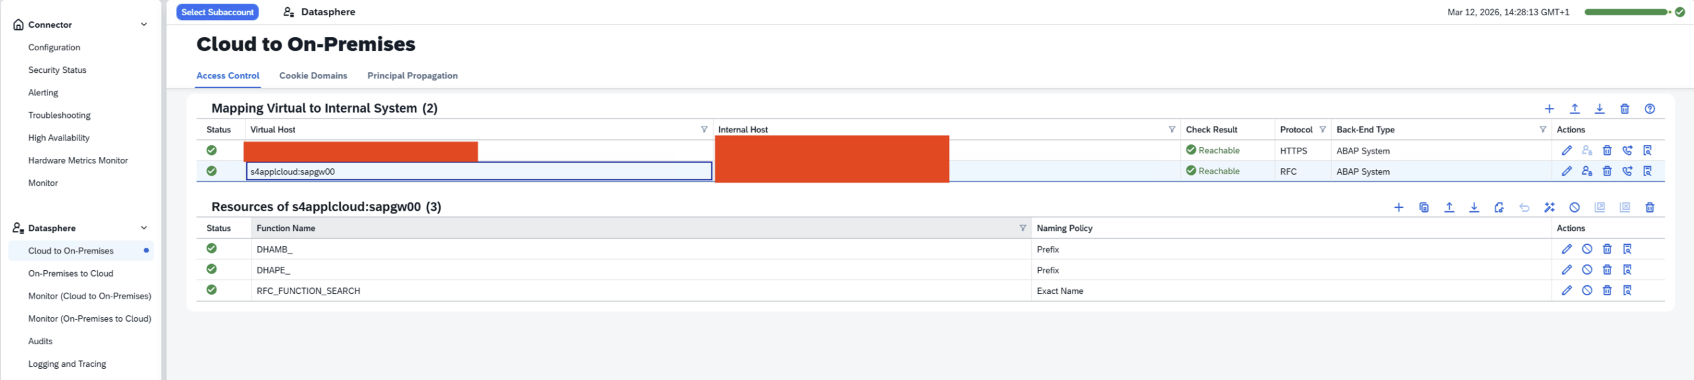The width and height of the screenshot is (1694, 380).
Task: Disable the DHAPE_ resource
Action: coord(1587,269)
